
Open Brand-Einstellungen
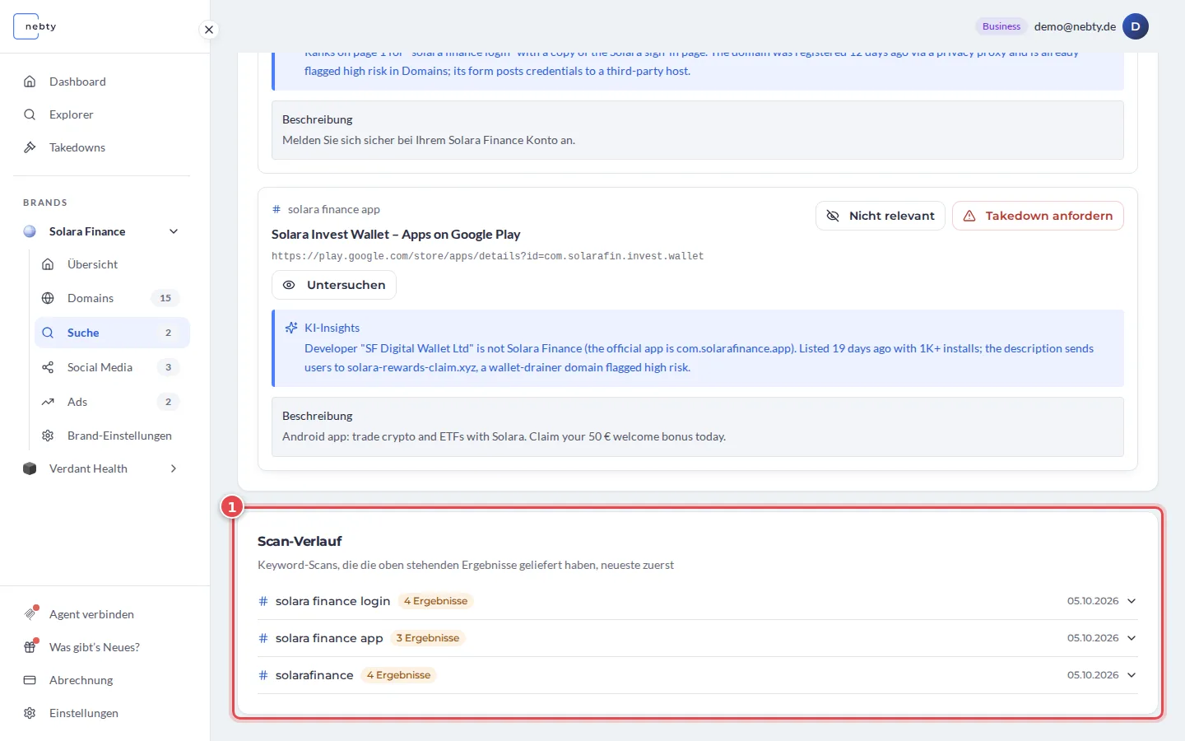[112, 436]
